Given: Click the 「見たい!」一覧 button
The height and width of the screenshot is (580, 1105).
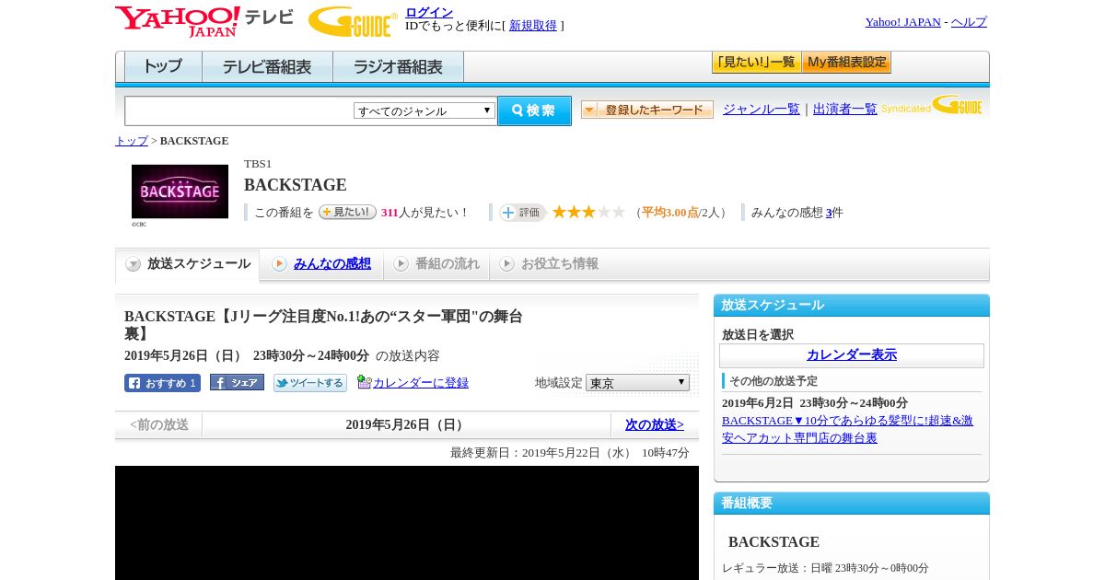Looking at the screenshot, I should [x=756, y=63].
